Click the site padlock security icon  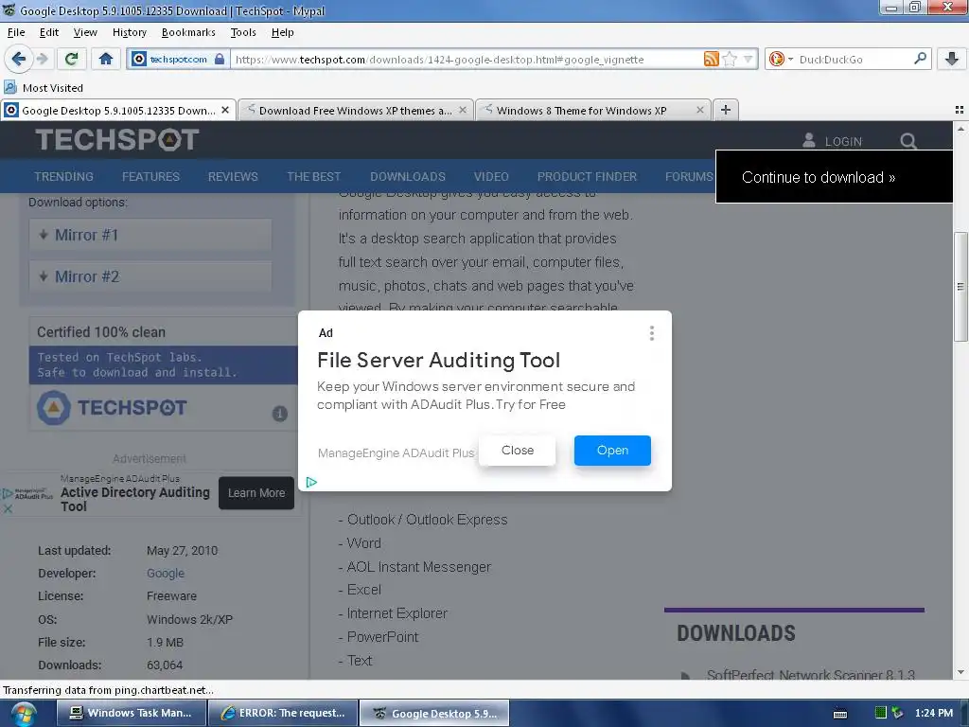[220, 59]
